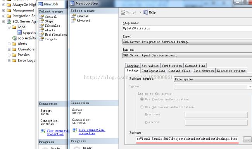This screenshot has height=149, width=252.
Task: Select the Advanced page icon in New Job Step
Action: click(73, 21)
